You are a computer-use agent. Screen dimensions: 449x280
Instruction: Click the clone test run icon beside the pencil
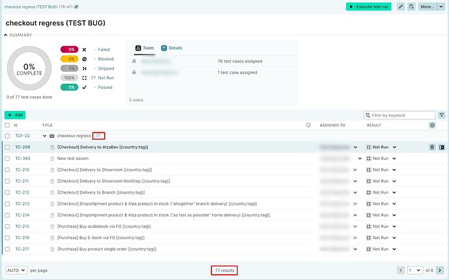point(411,6)
